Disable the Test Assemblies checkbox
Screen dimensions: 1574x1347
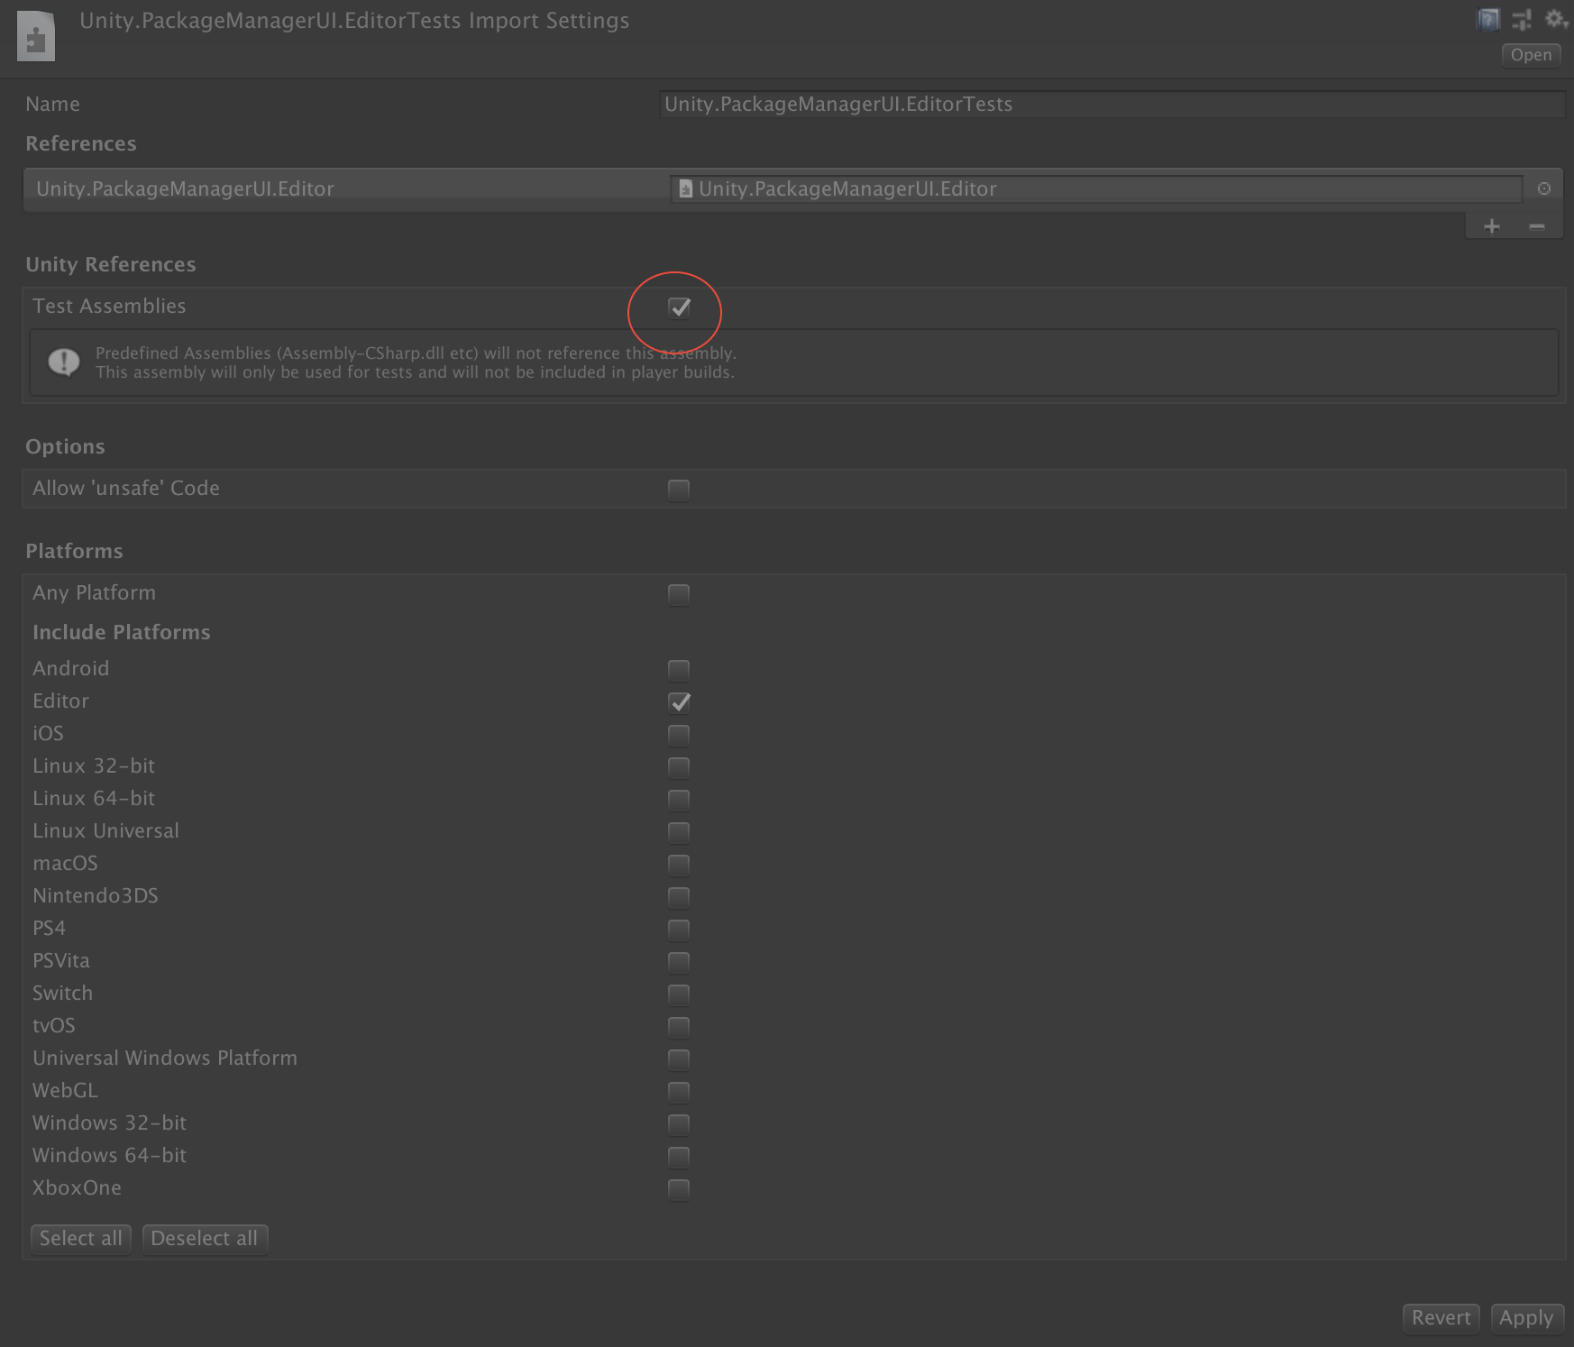click(x=679, y=307)
